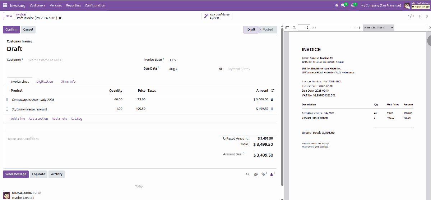The width and height of the screenshot is (431, 200).
Task: Click the icon left of the chatter paperclip
Action: (256, 174)
